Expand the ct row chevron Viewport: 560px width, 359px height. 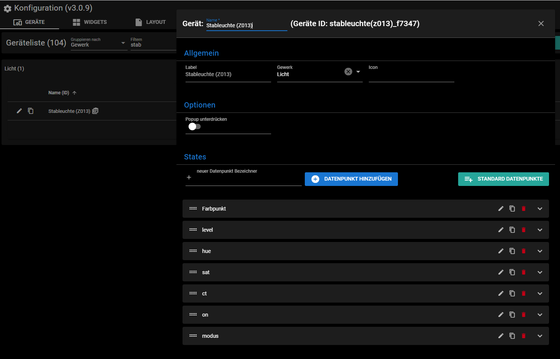540,293
